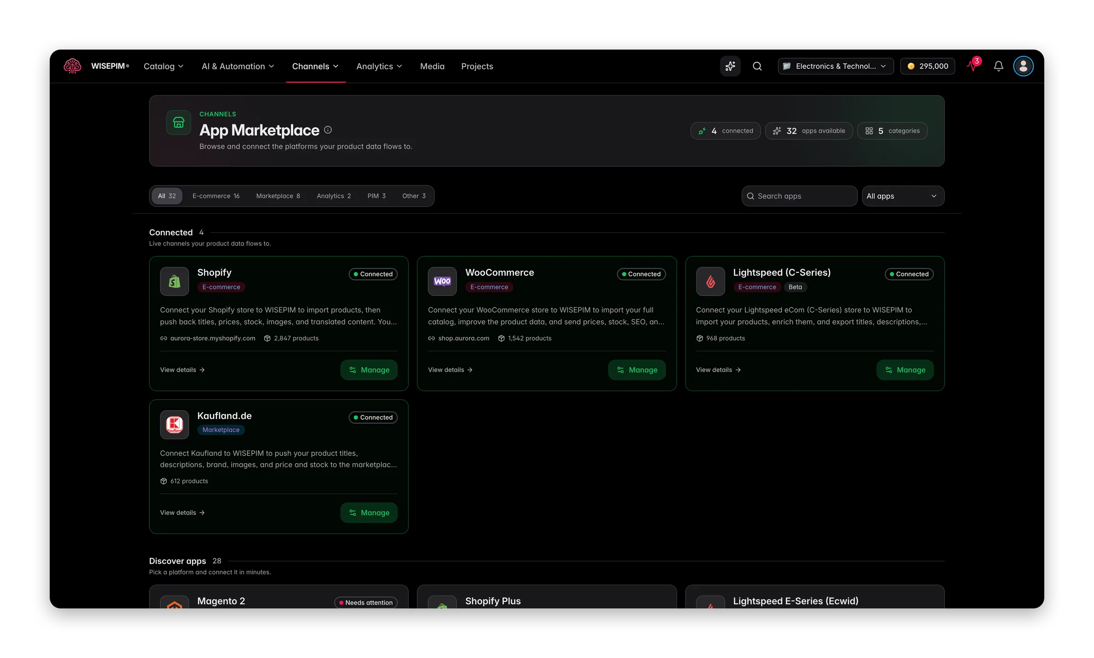This screenshot has width=1094, height=658.
Task: View details for WooCommerce
Action: pyautogui.click(x=450, y=370)
